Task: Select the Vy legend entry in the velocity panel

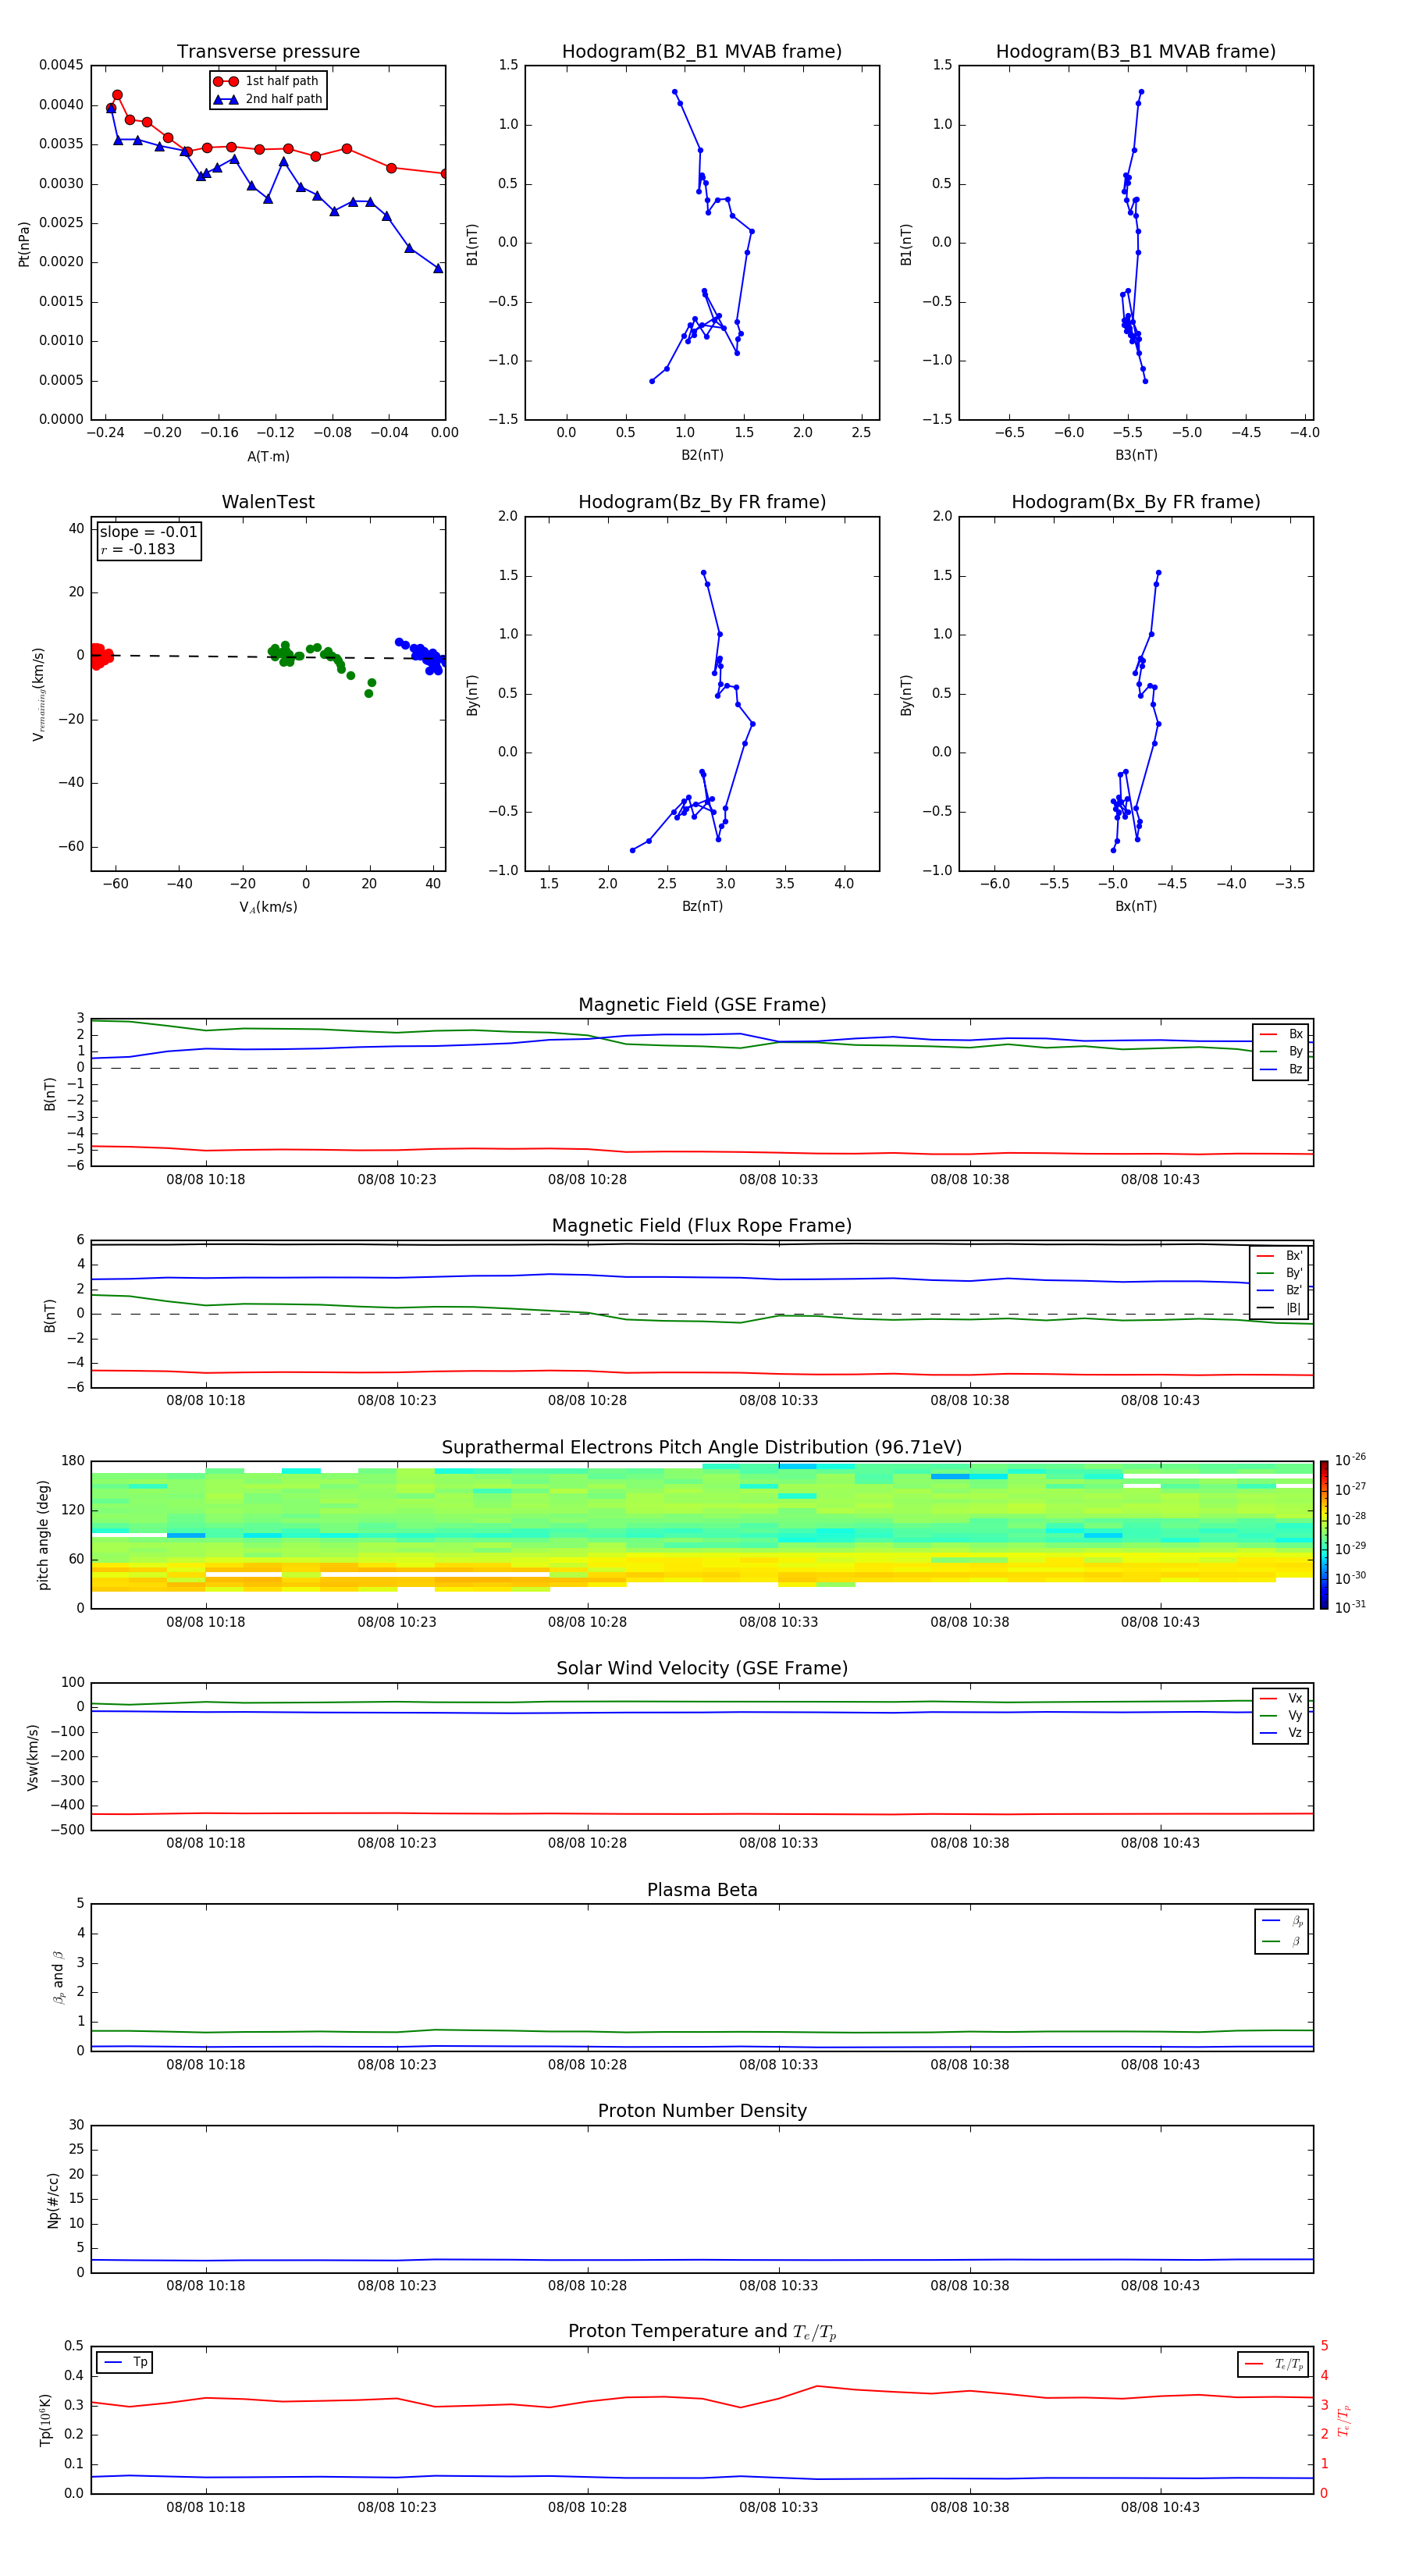Action: [1281, 1715]
